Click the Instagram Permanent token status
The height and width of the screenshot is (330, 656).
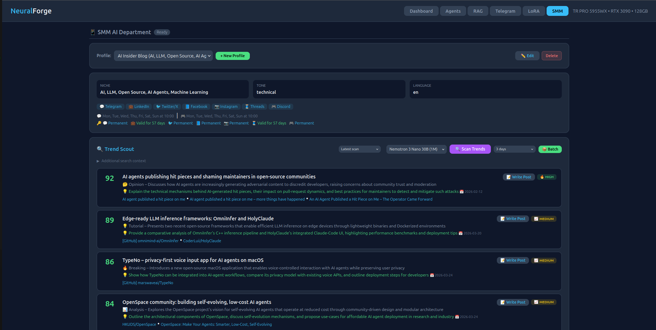[x=236, y=123]
